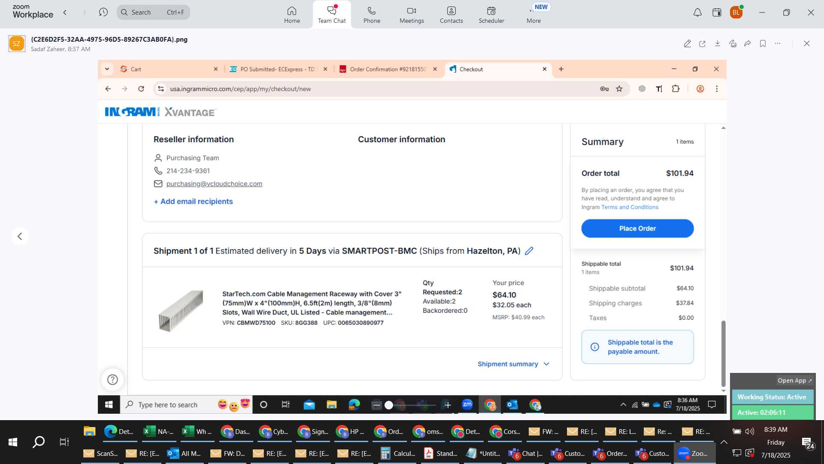
Task: Open Windows Start menu
Action: pos(13,442)
